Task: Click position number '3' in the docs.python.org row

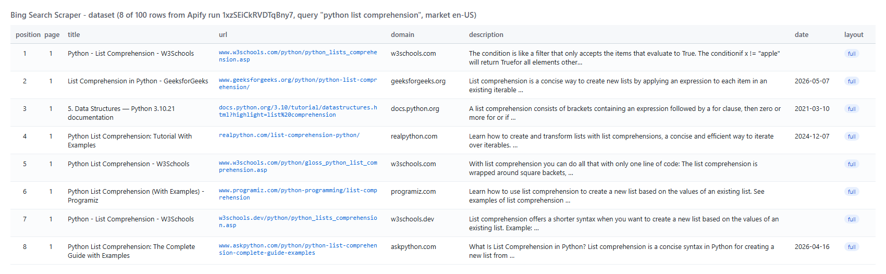Action: coord(24,109)
